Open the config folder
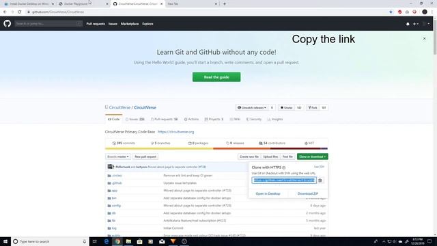 (x=116, y=206)
